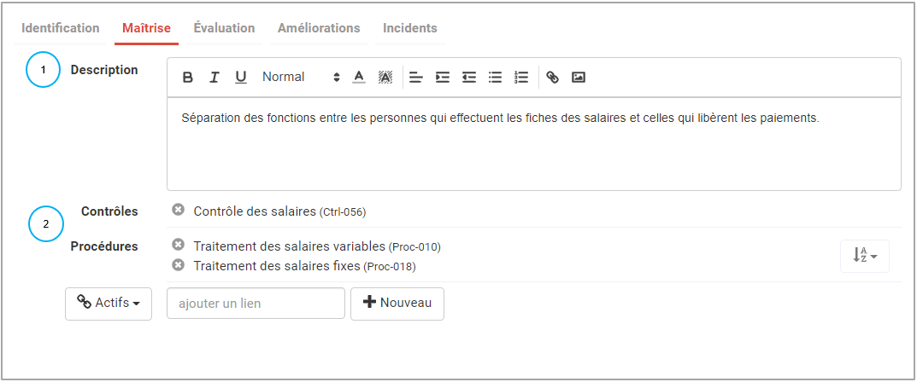The width and height of the screenshot is (917, 382).
Task: Click the ajouter un lien input field
Action: tap(256, 304)
